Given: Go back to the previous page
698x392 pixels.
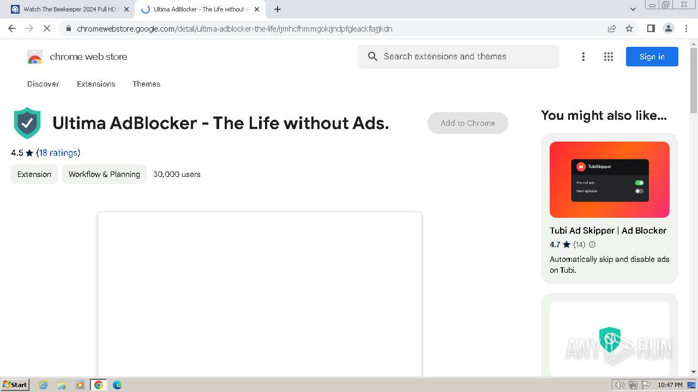Looking at the screenshot, I should click(x=12, y=28).
